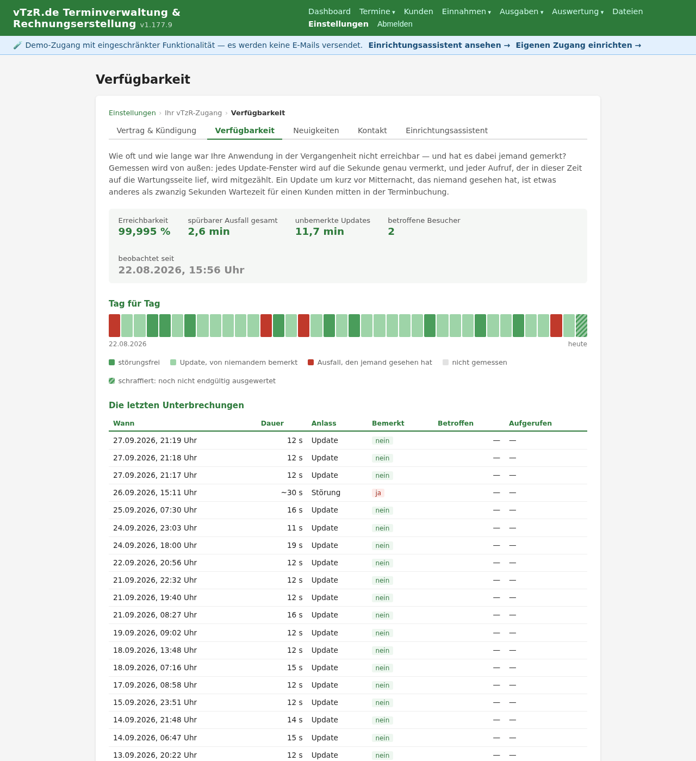Screen dimensions: 696x761
Task: Click the 11 s duration value
Action: coord(295,528)
